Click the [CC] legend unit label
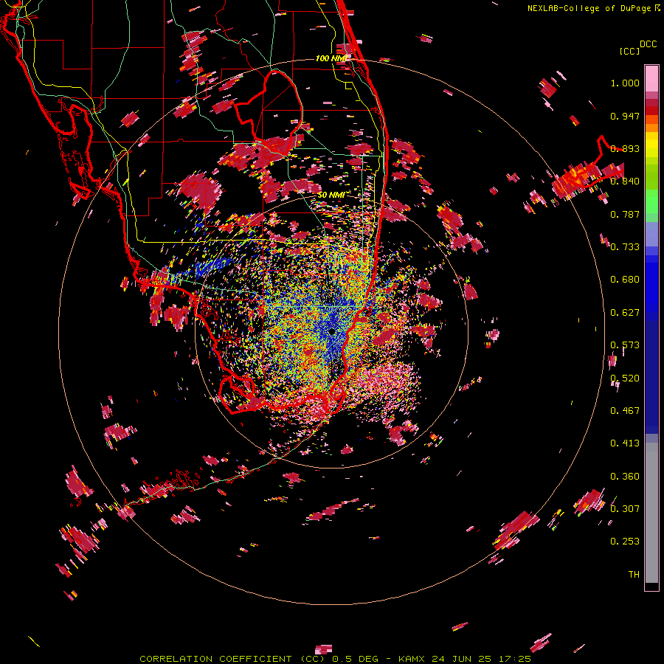 (x=629, y=51)
